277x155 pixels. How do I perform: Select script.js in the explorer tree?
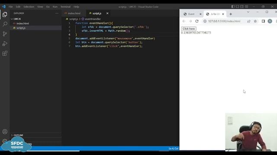[x=21, y=28]
